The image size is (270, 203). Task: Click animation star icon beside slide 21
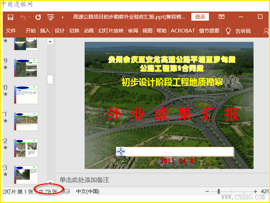(5, 121)
